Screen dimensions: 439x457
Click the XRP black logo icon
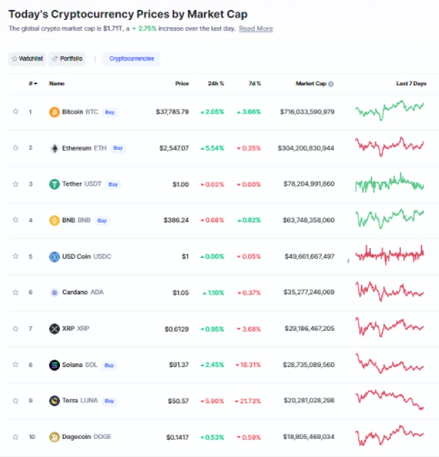pos(55,329)
